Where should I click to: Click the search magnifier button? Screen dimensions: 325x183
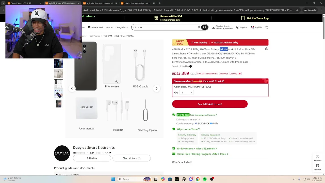click(x=205, y=27)
